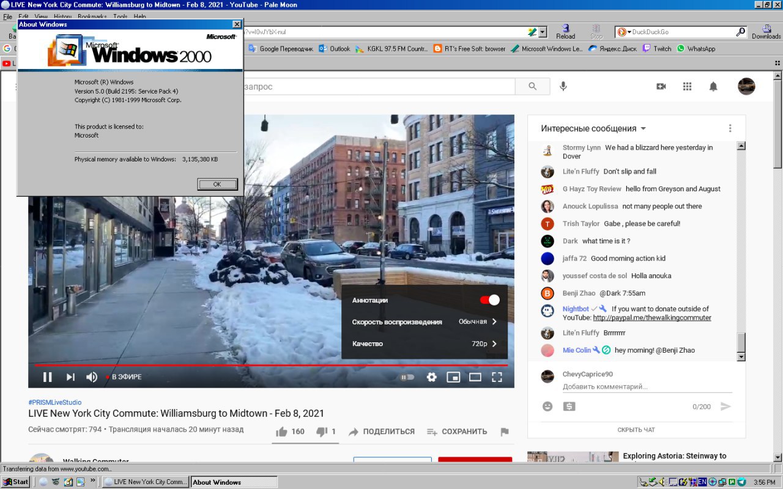Select About Windows taskbar button

pyautogui.click(x=234, y=482)
